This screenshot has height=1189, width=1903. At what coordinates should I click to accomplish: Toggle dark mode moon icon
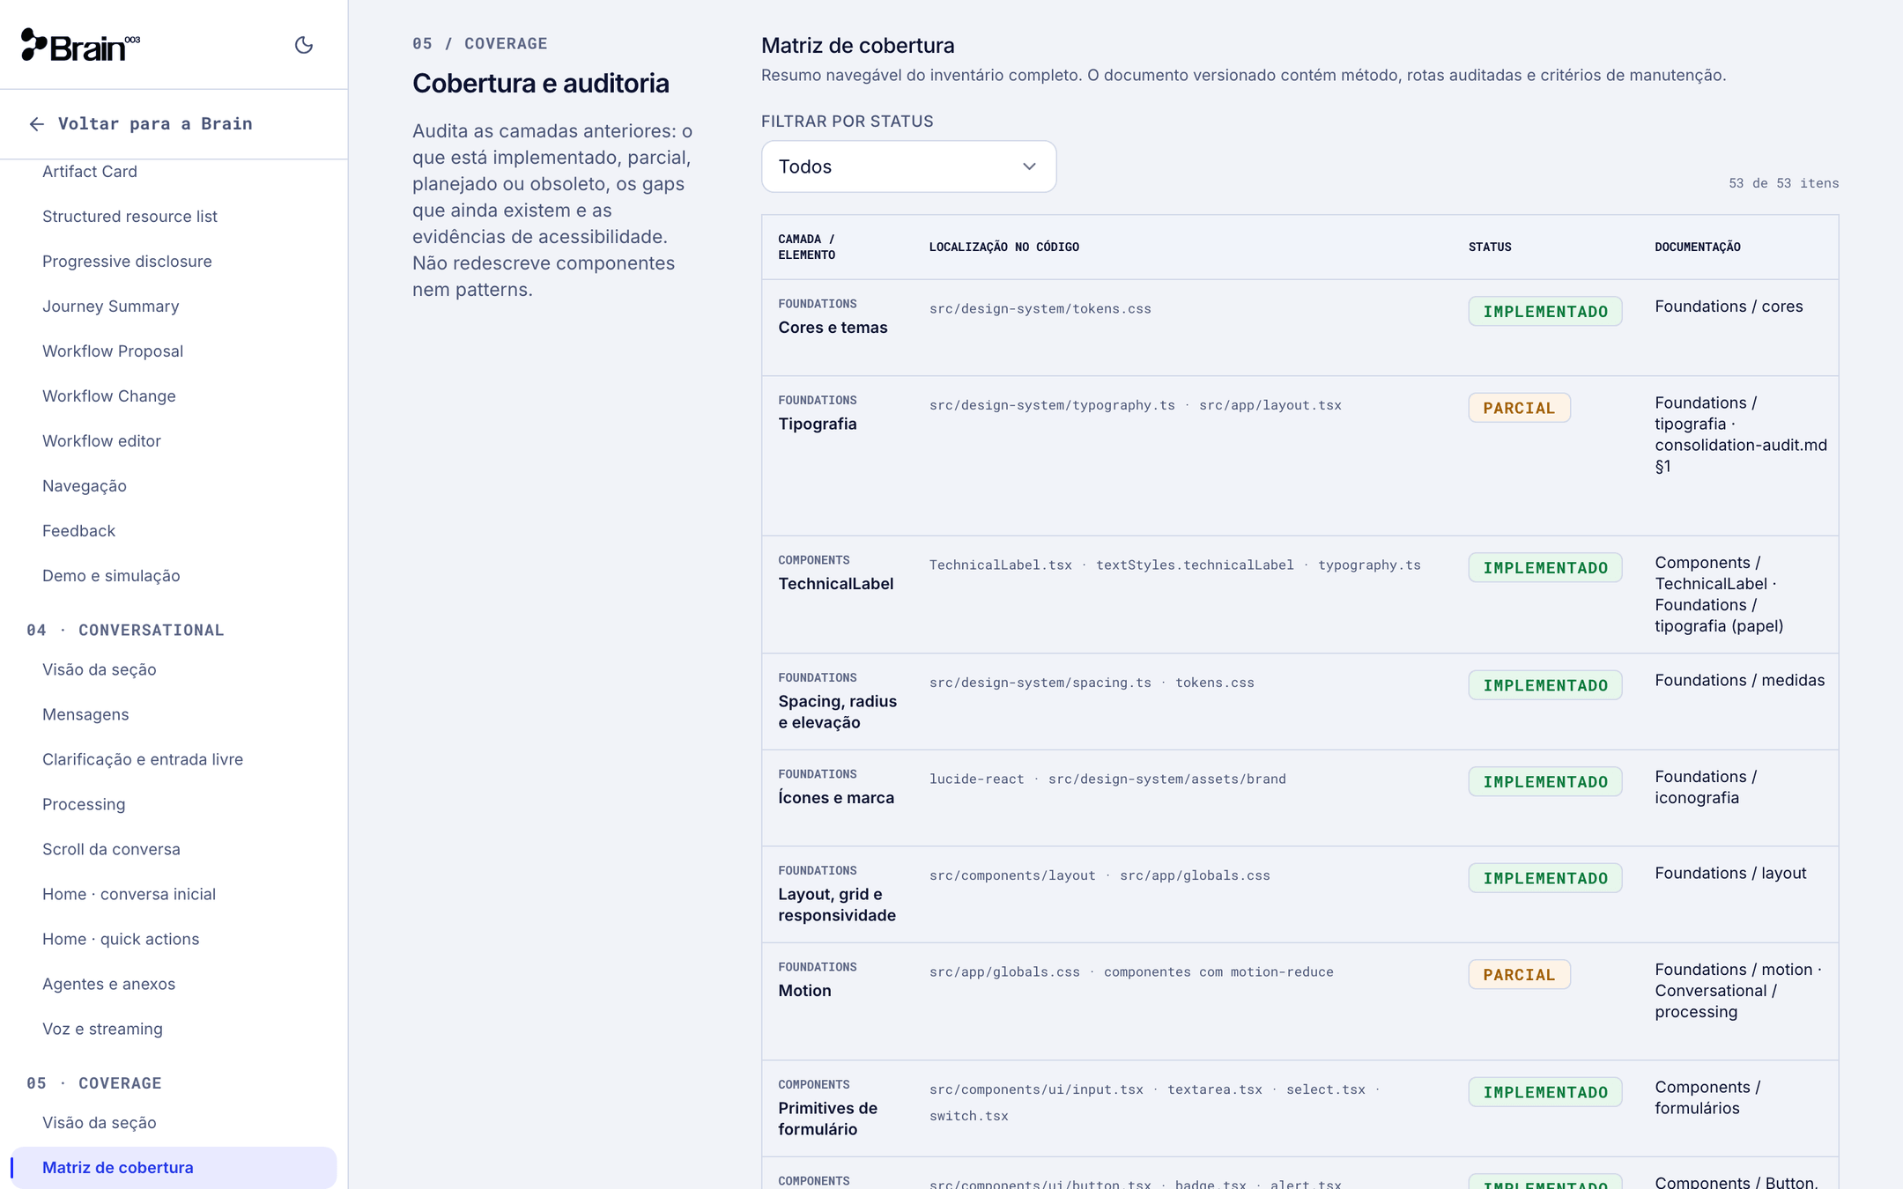point(304,45)
